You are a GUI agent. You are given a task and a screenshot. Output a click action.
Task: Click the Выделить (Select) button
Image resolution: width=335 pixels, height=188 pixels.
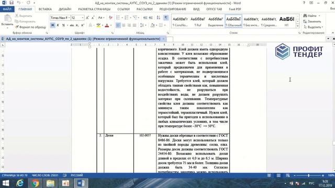tap(313, 27)
